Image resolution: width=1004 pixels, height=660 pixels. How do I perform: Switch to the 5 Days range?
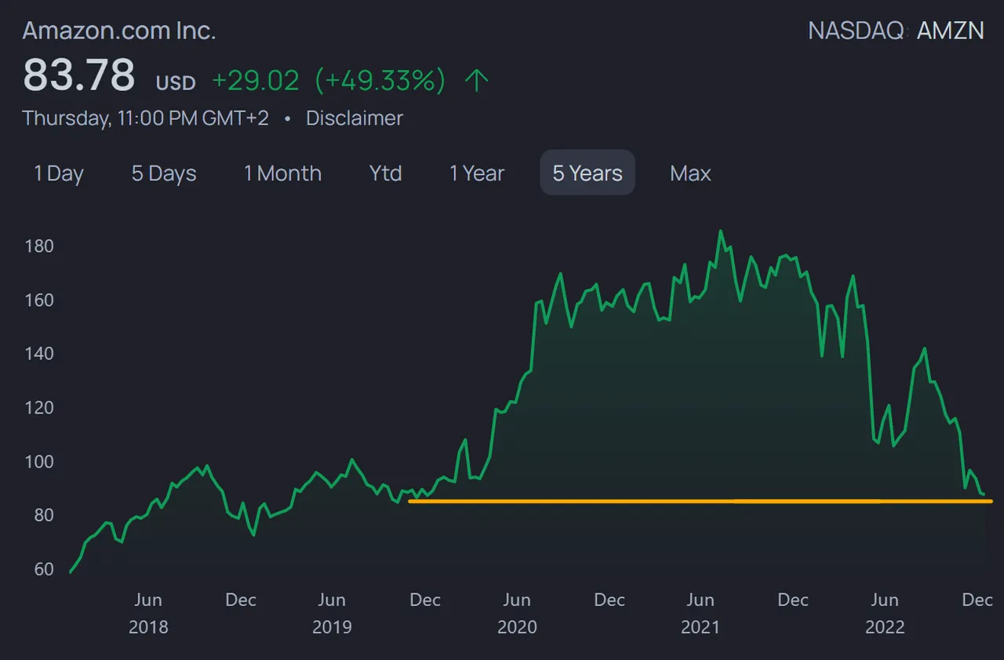pos(164,173)
